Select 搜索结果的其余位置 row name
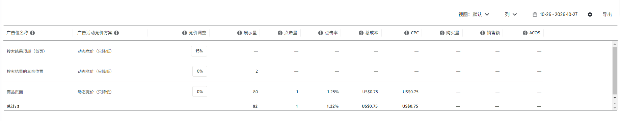Viewport: 620px width, 121px height. 25,72
